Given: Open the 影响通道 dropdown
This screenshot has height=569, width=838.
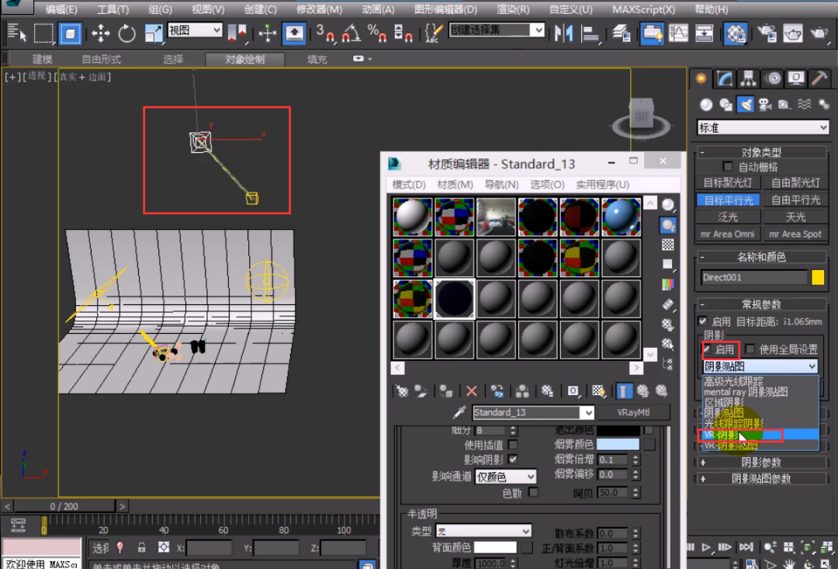Looking at the screenshot, I should click(x=505, y=476).
